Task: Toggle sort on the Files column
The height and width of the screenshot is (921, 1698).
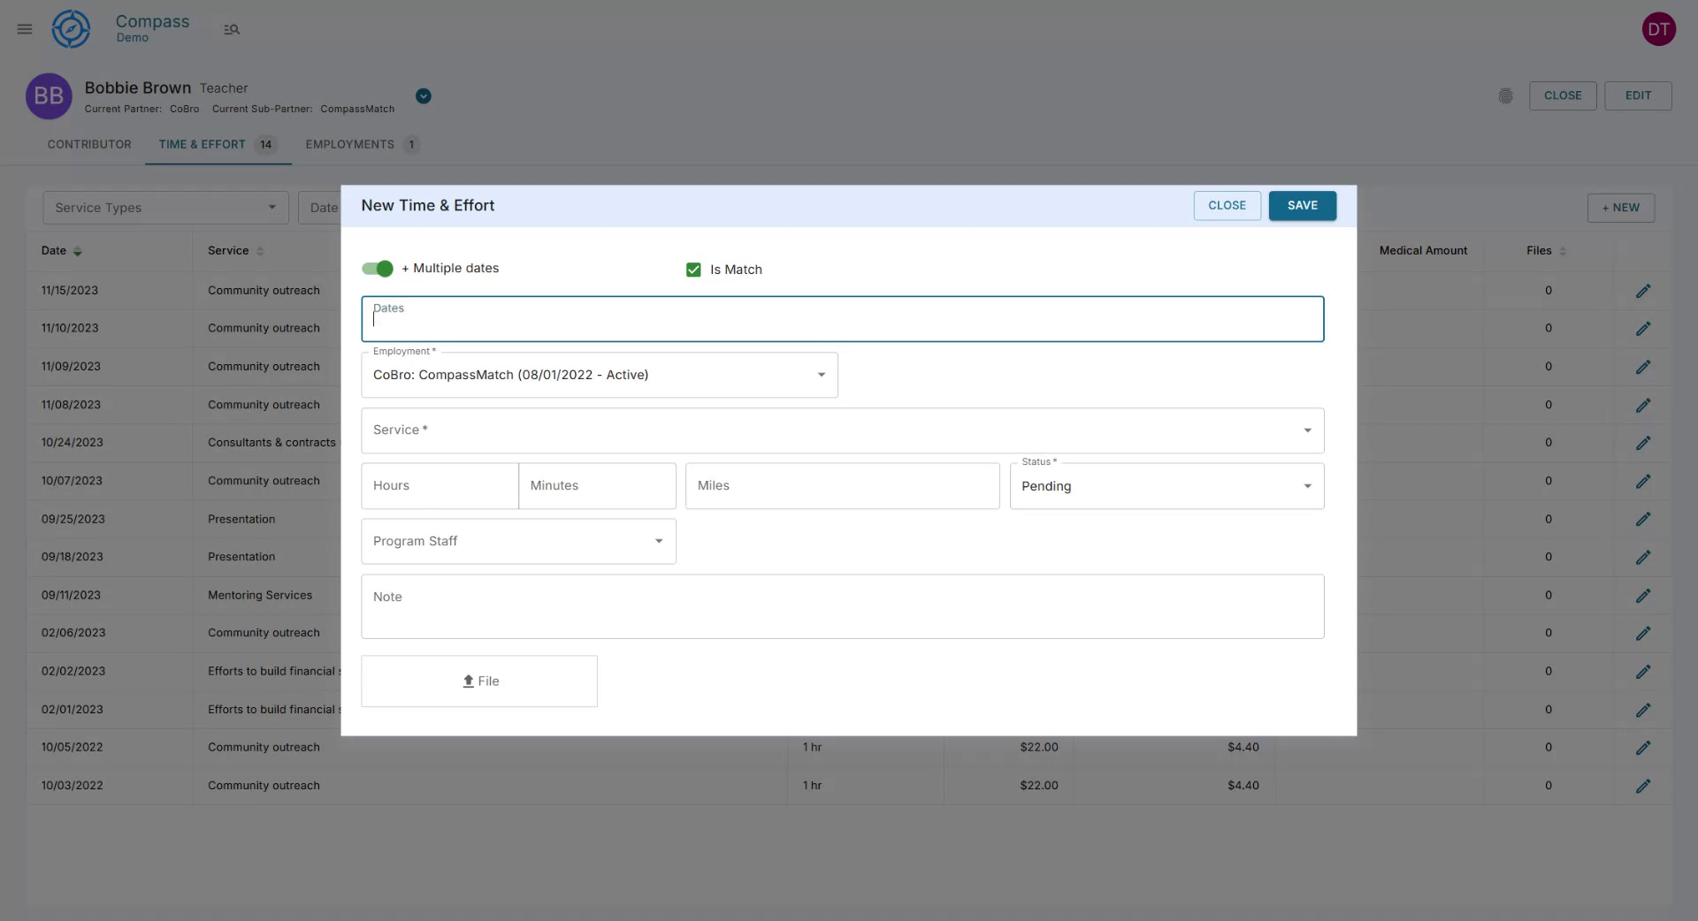Action: 1563,251
